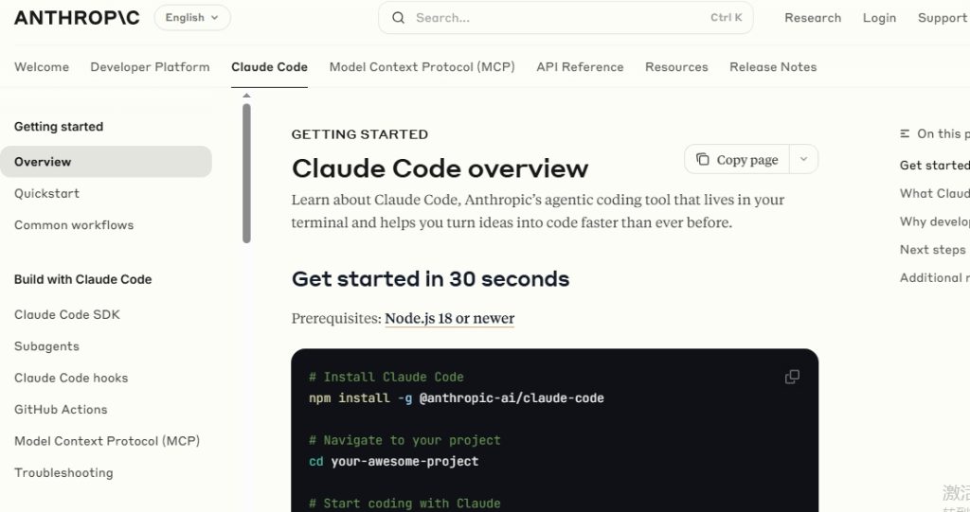Focus the Search input field
This screenshot has height=512, width=970.
point(566,18)
